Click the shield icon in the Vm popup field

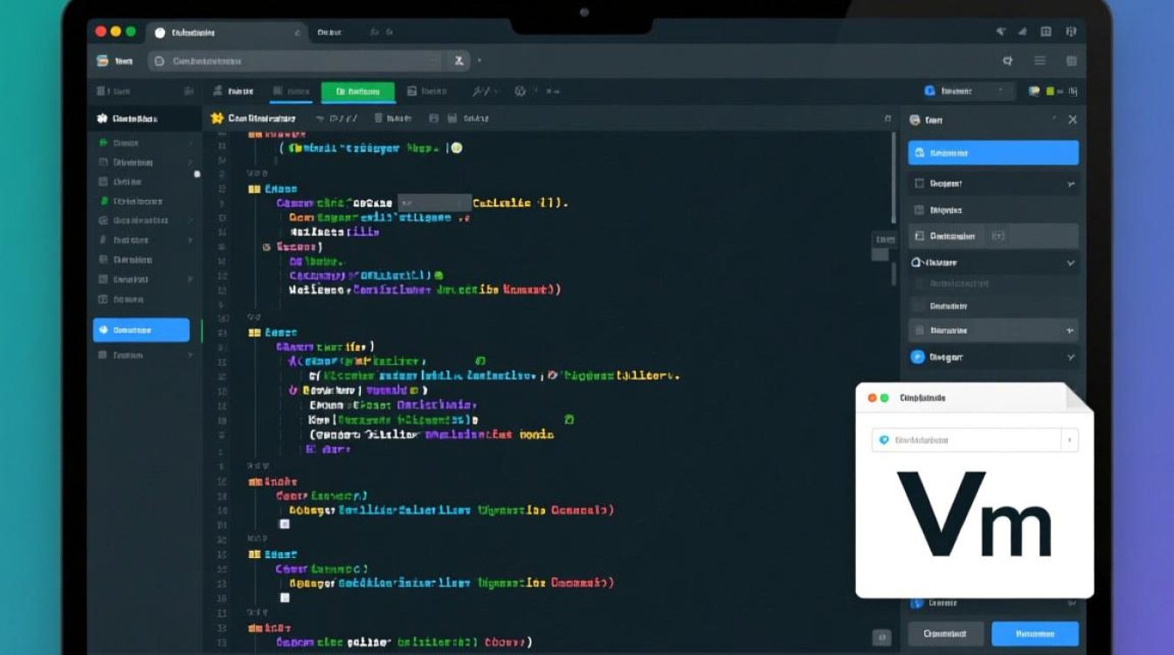(885, 440)
